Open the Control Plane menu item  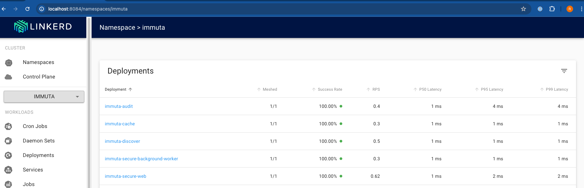coord(39,77)
